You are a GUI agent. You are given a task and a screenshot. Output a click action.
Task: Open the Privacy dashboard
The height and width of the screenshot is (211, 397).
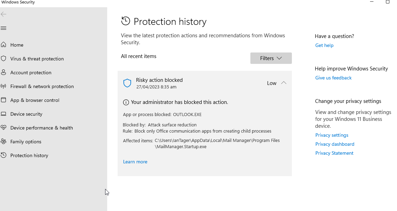coord(334,144)
